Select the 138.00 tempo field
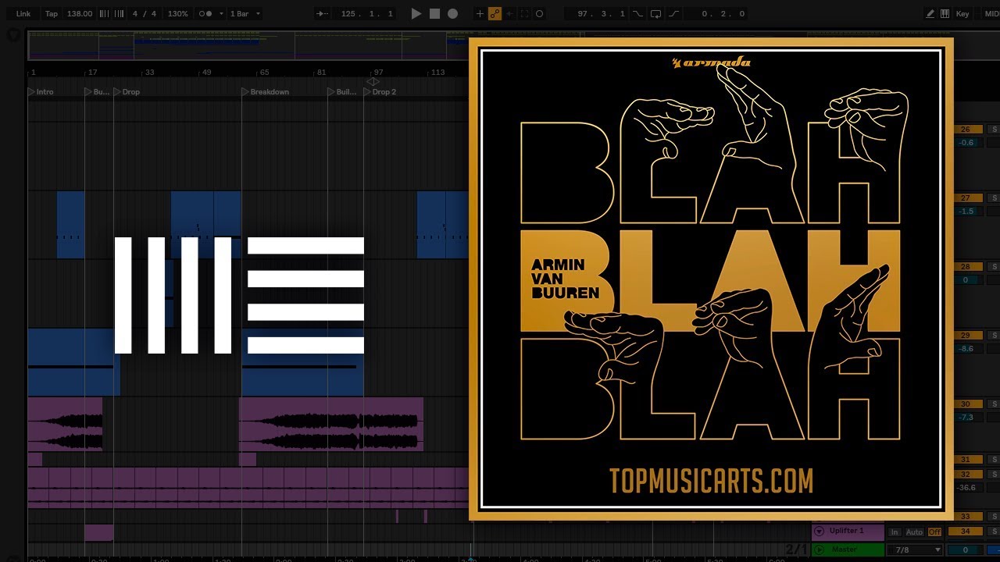This screenshot has height=562, width=1000. coord(80,14)
